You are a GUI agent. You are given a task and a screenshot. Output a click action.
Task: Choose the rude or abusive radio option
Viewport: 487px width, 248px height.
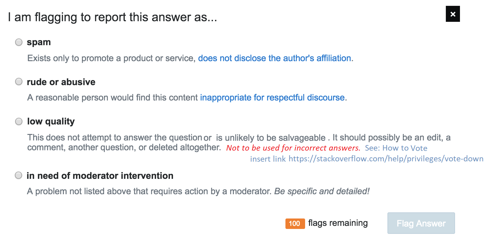(x=19, y=82)
